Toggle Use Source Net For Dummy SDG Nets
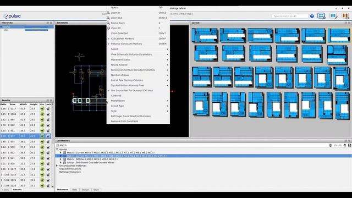Image resolution: width=352 pixels, height=198 pixels. (138, 90)
